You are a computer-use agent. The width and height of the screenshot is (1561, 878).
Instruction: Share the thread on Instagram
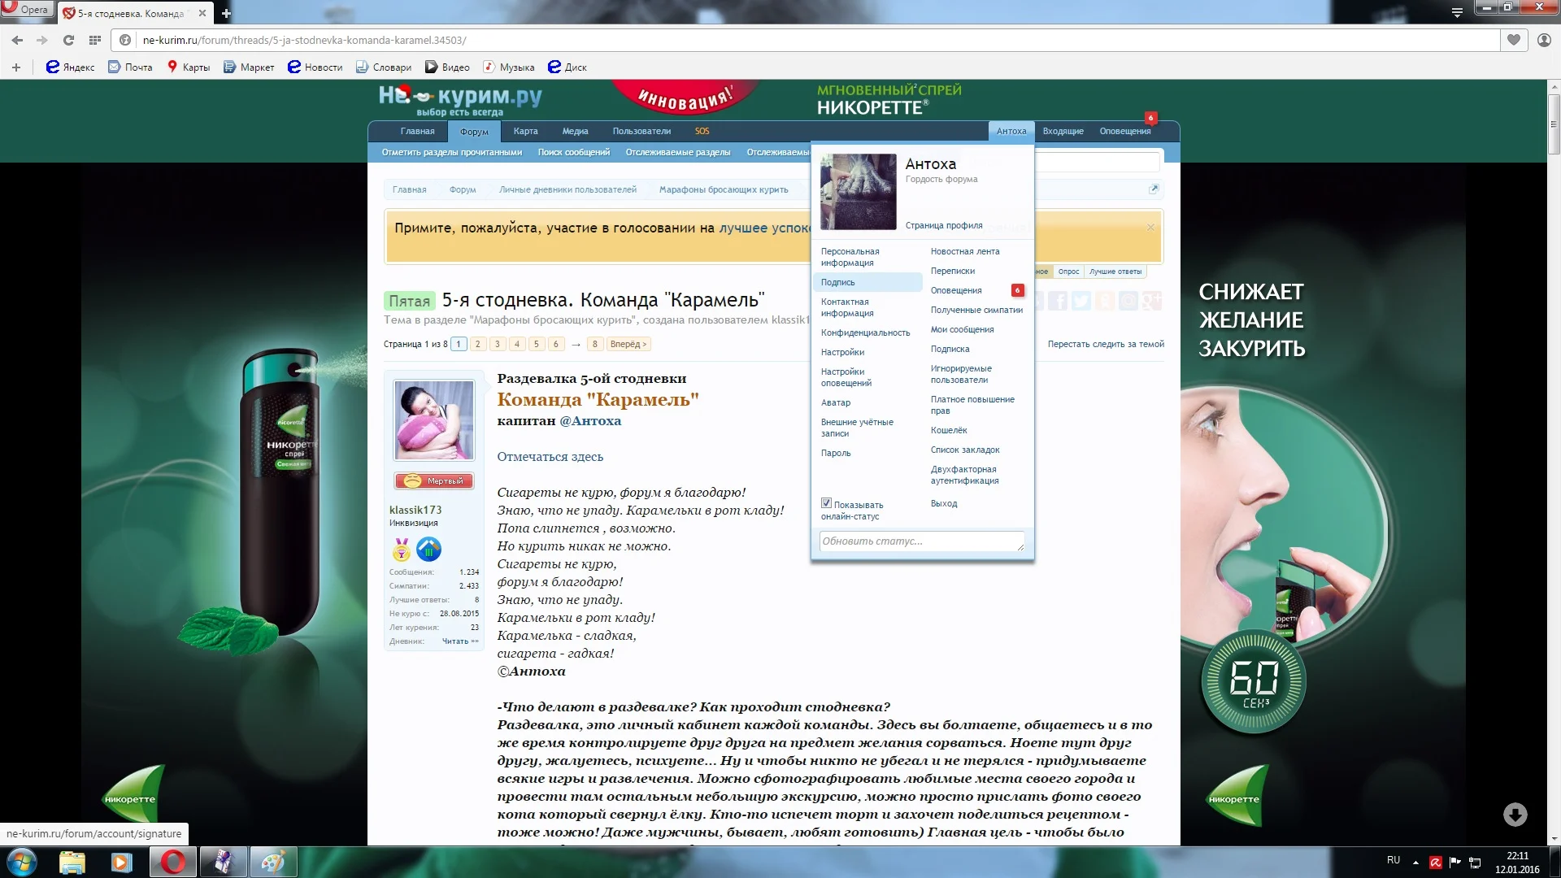coord(1128,301)
